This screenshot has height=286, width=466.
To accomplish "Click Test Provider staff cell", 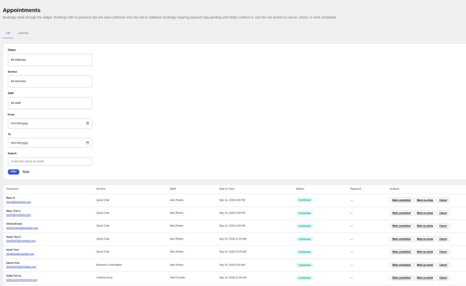I will coord(177,278).
